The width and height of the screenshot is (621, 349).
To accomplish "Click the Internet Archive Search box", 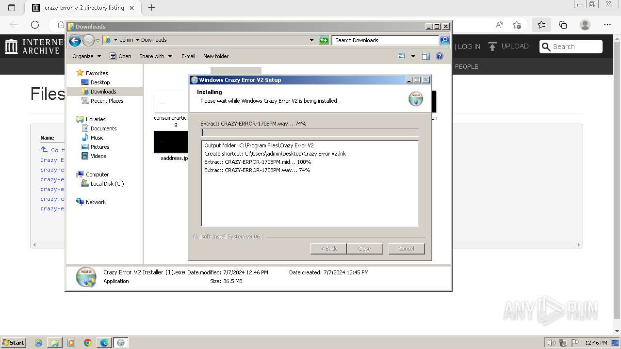I will click(x=571, y=47).
